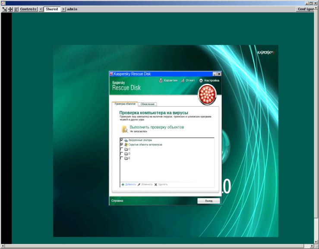Check the D: drive checkbox
The image size is (319, 249).
pos(122,154)
